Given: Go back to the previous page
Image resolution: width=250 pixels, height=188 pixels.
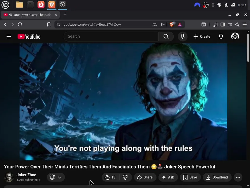Looking at the screenshot, I should 5,25.
